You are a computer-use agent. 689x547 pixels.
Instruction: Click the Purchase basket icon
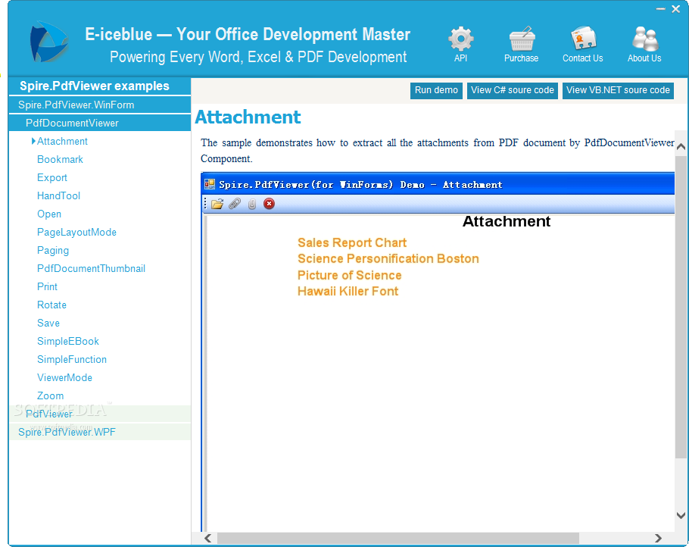[x=521, y=39]
